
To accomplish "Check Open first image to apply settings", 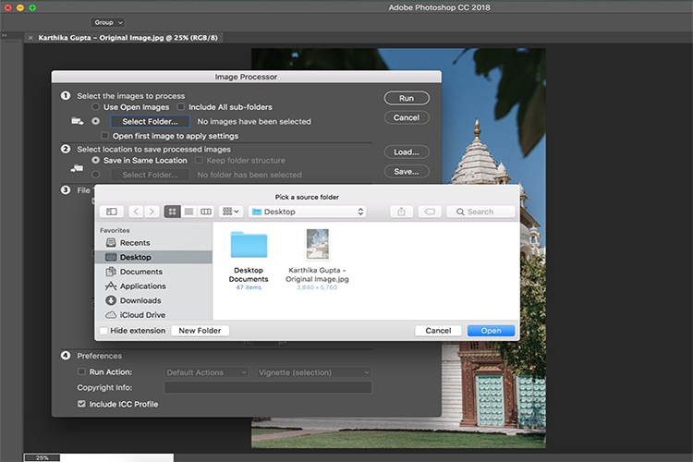I will pyautogui.click(x=104, y=136).
